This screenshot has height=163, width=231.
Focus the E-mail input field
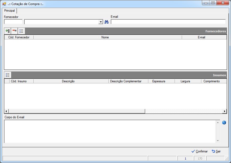point(168,22)
